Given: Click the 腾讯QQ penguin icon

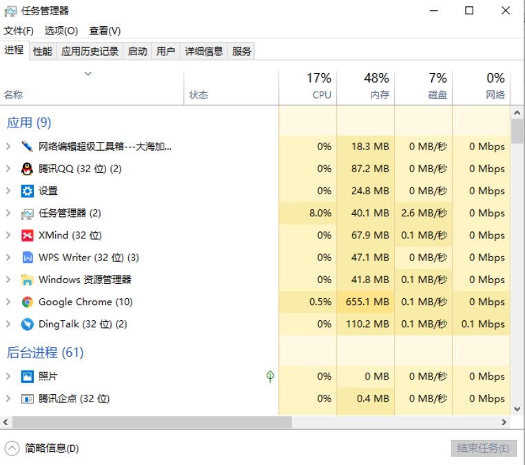Looking at the screenshot, I should point(27,169).
